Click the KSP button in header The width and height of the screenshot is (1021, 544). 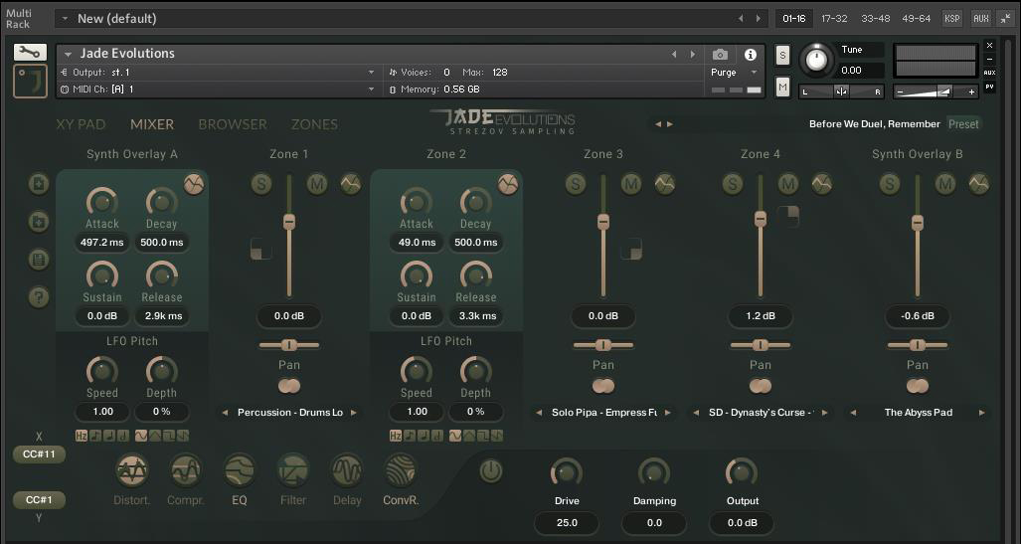(952, 18)
